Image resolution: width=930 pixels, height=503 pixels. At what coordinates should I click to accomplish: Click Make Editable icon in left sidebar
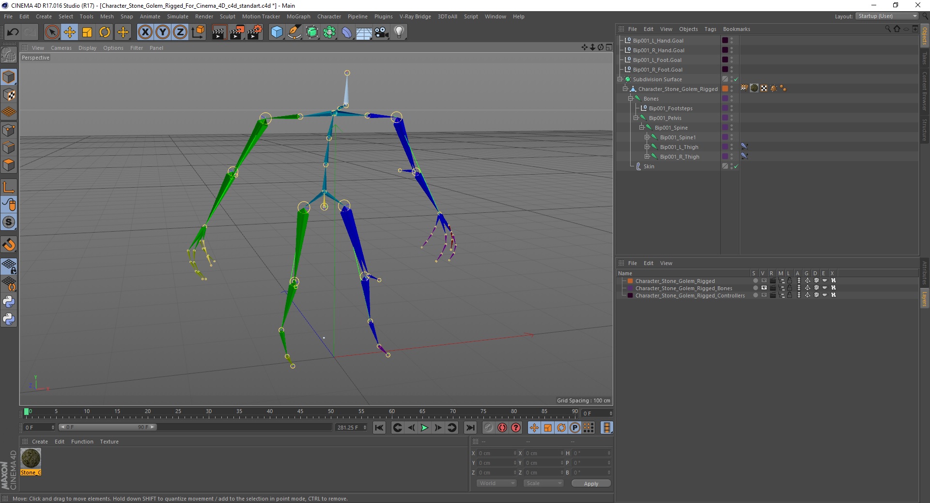[x=9, y=56]
